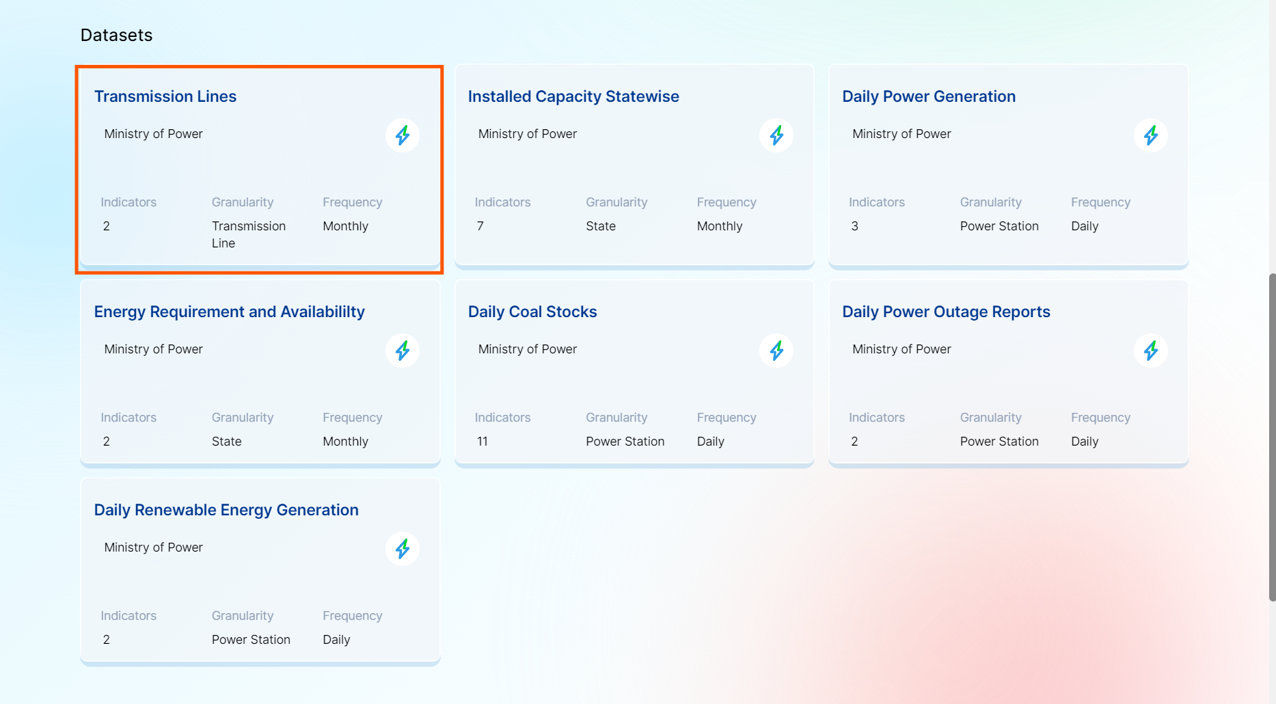Image resolution: width=1276 pixels, height=704 pixels.
Task: Open Daily Renewable Energy Generation dataset
Action: coord(226,510)
